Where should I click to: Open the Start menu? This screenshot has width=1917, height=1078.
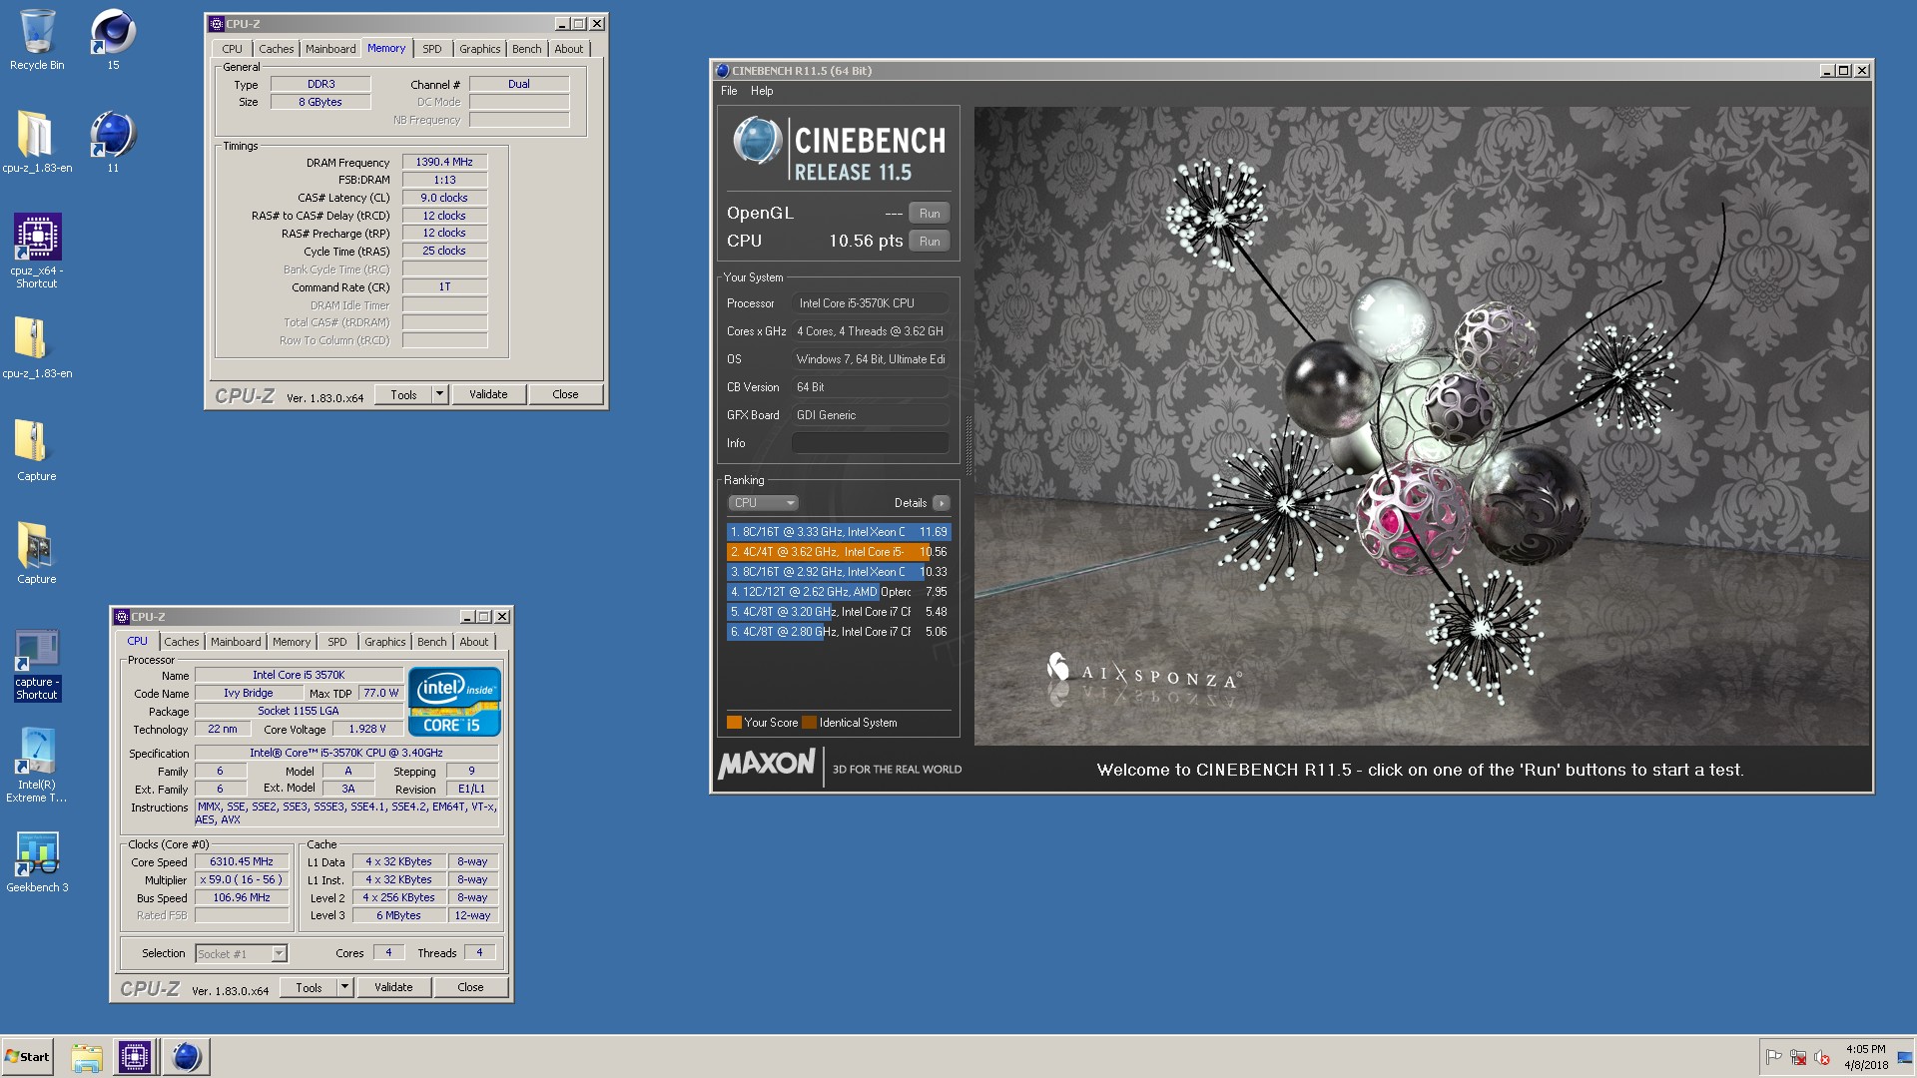pyautogui.click(x=27, y=1057)
